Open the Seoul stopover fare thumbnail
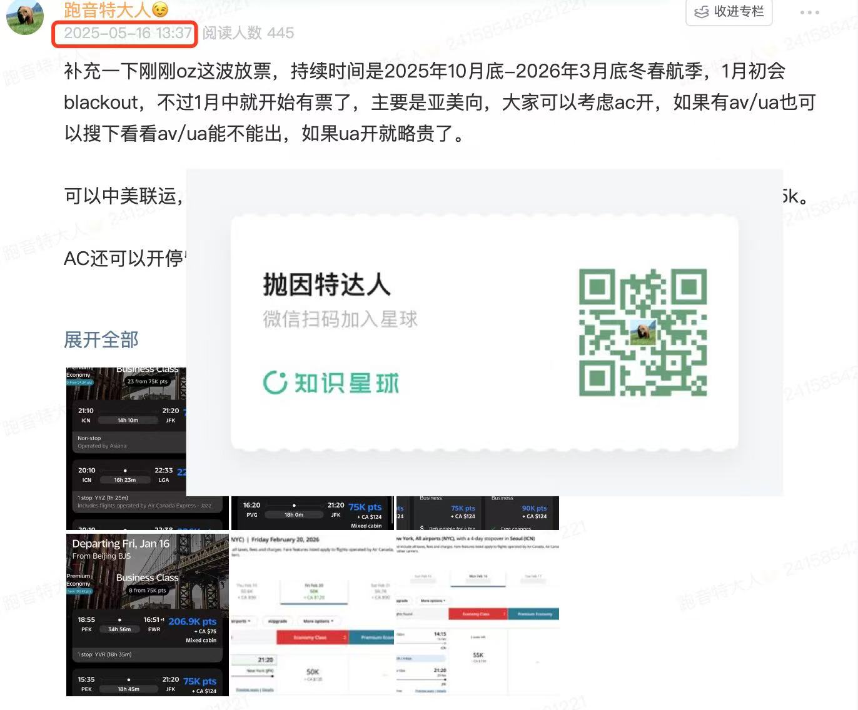 (x=478, y=615)
